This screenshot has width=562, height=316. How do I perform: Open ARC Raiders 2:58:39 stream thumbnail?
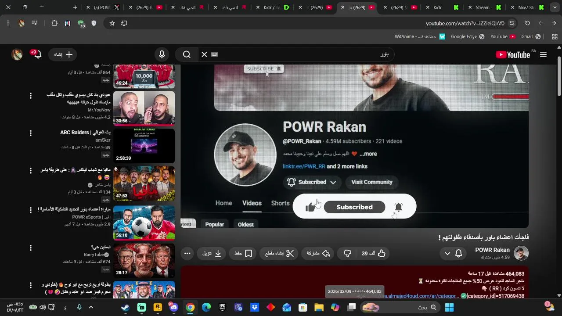click(144, 146)
